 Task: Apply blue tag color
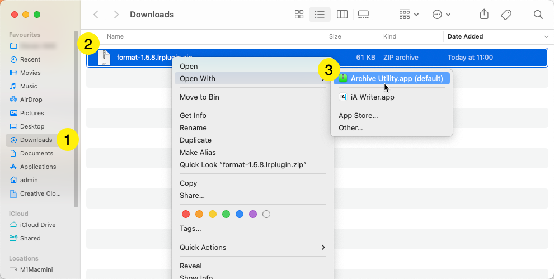point(240,214)
